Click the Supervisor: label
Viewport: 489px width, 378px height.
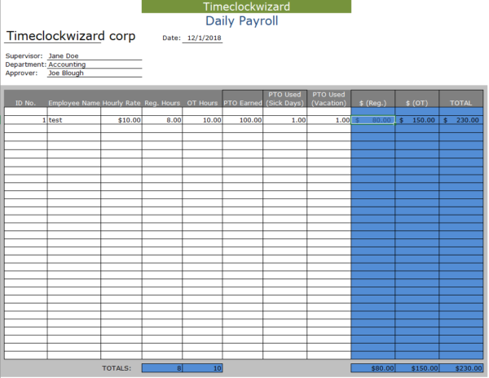24,56
